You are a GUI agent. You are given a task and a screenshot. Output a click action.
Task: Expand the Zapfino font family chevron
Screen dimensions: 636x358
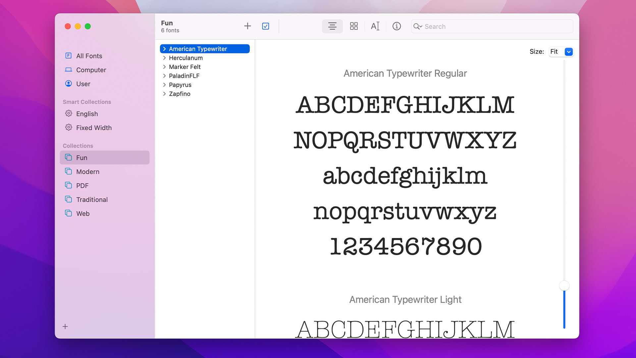coord(164,94)
